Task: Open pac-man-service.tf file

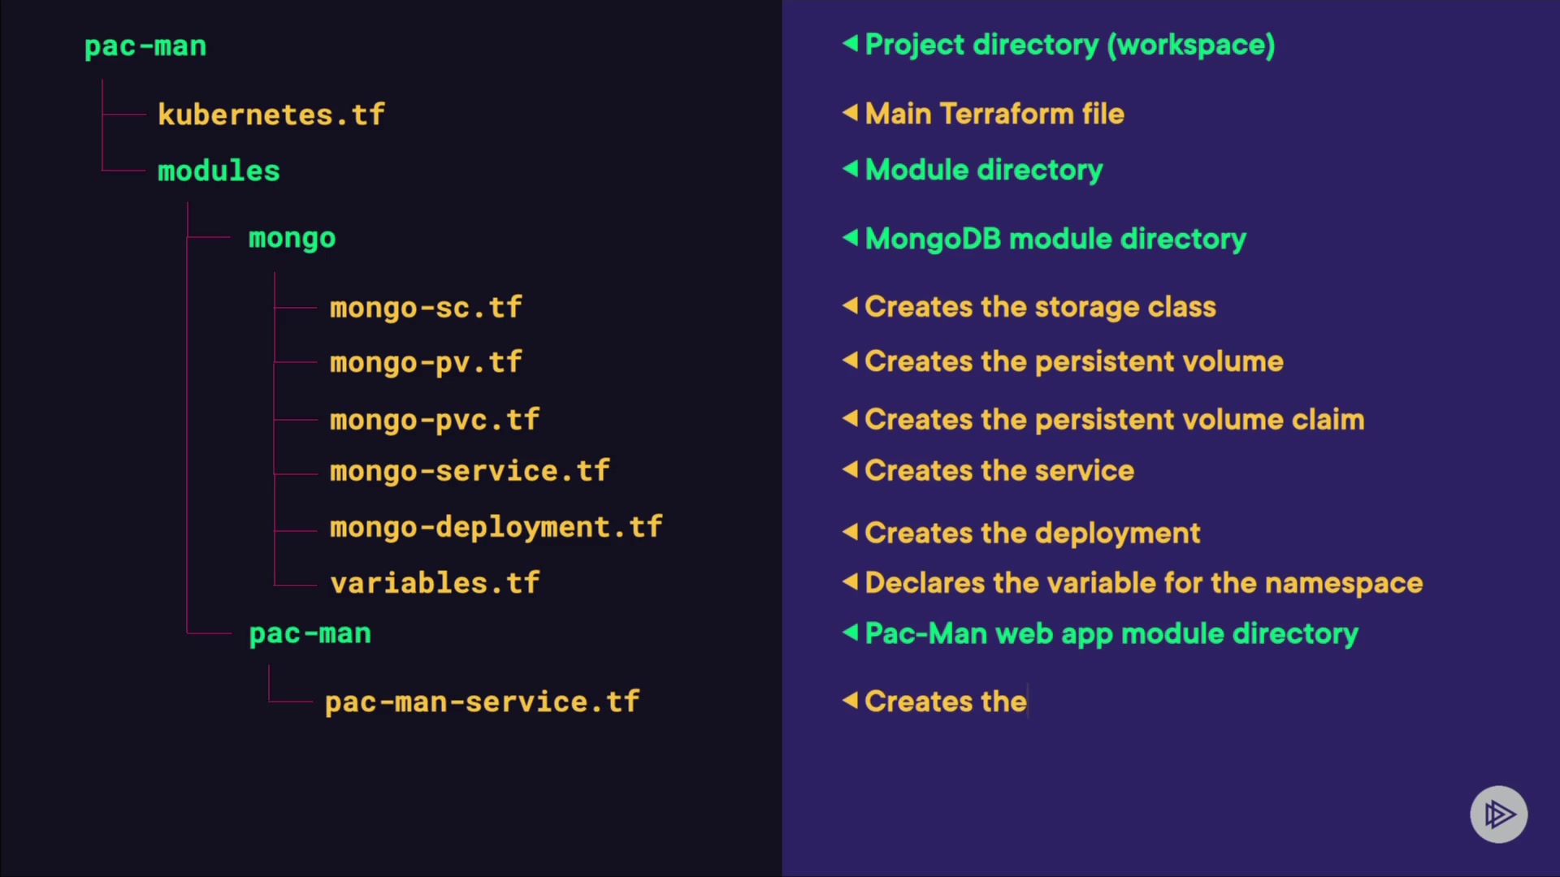Action: tap(482, 702)
